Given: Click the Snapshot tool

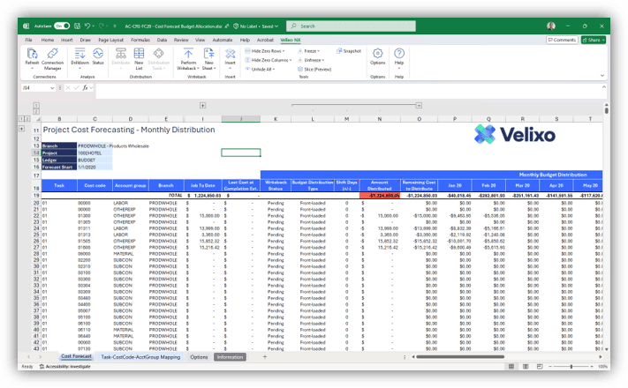Looking at the screenshot, I should pos(349,51).
